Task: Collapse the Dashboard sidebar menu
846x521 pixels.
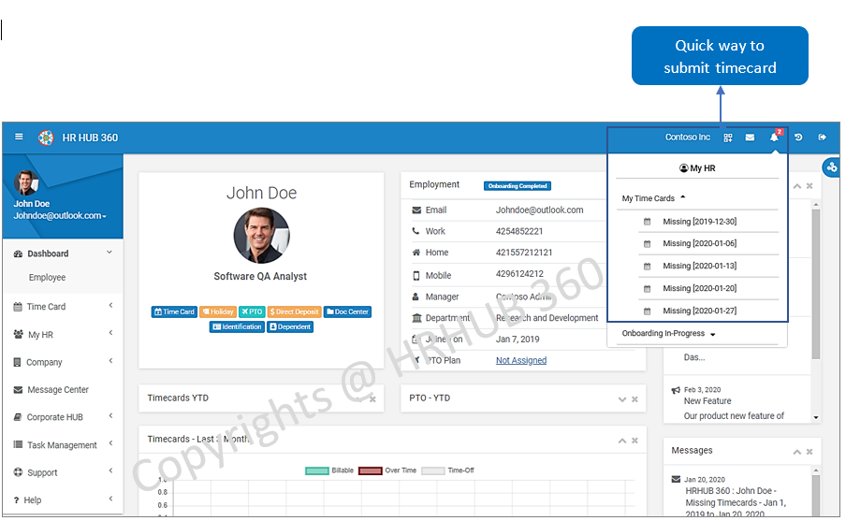Action: [x=63, y=253]
